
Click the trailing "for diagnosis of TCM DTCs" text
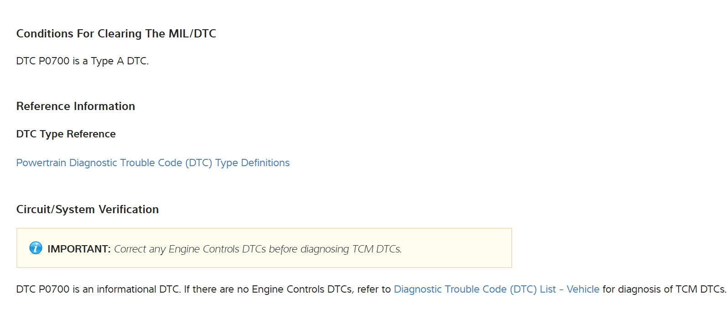click(663, 289)
